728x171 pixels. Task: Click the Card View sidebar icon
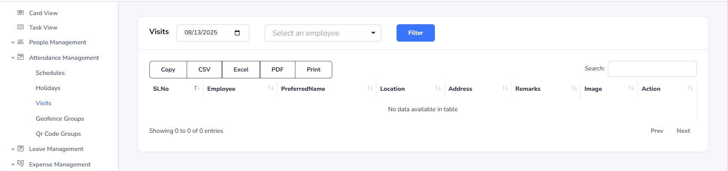(x=21, y=13)
